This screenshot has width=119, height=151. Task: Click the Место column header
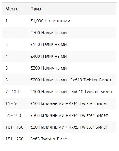(x=14, y=9)
